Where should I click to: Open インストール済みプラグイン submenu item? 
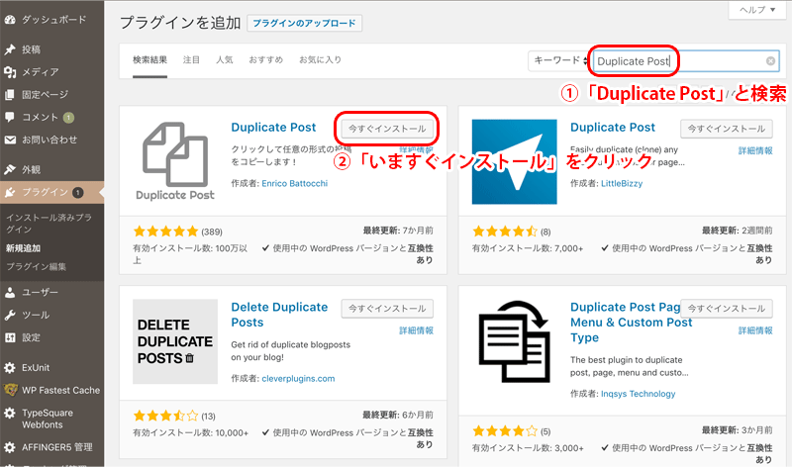(x=49, y=224)
